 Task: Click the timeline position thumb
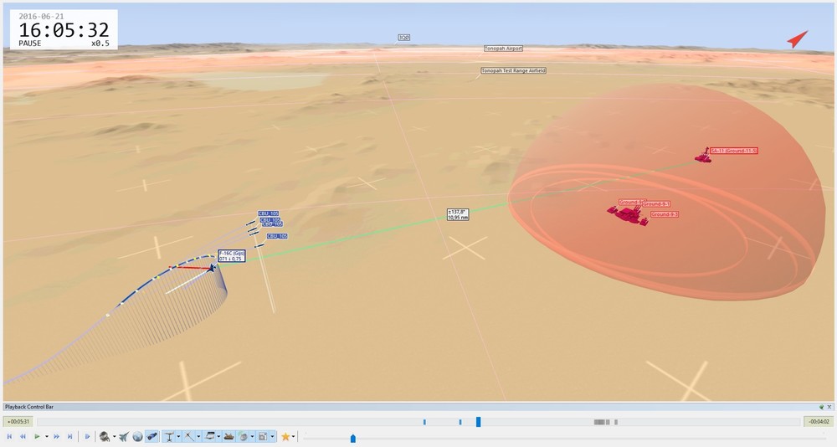click(x=478, y=422)
